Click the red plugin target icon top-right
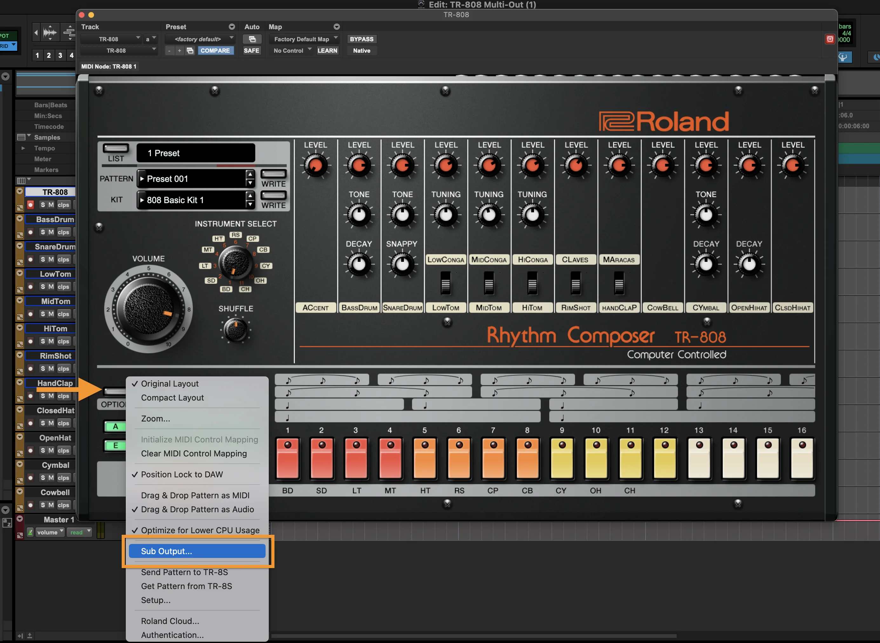Screen dimensions: 880x643 tap(830, 39)
